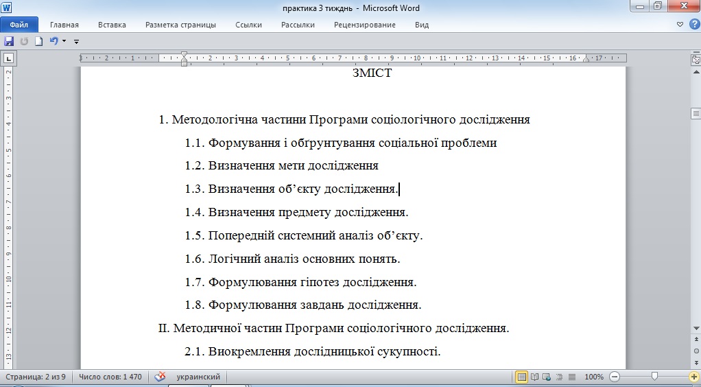Click the Undo arrow icon
Screen dimensions: 701x387
coord(54,41)
